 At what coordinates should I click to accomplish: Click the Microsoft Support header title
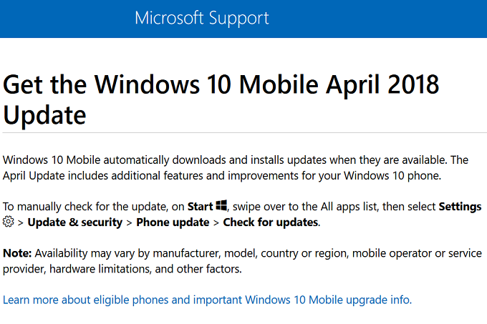202,19
